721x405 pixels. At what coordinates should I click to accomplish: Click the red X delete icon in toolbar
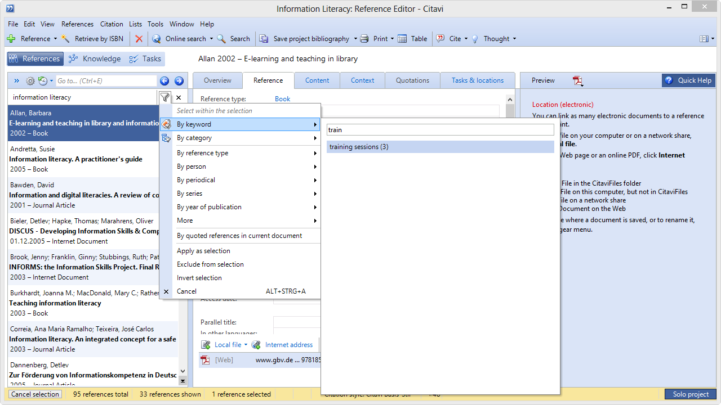coord(139,39)
